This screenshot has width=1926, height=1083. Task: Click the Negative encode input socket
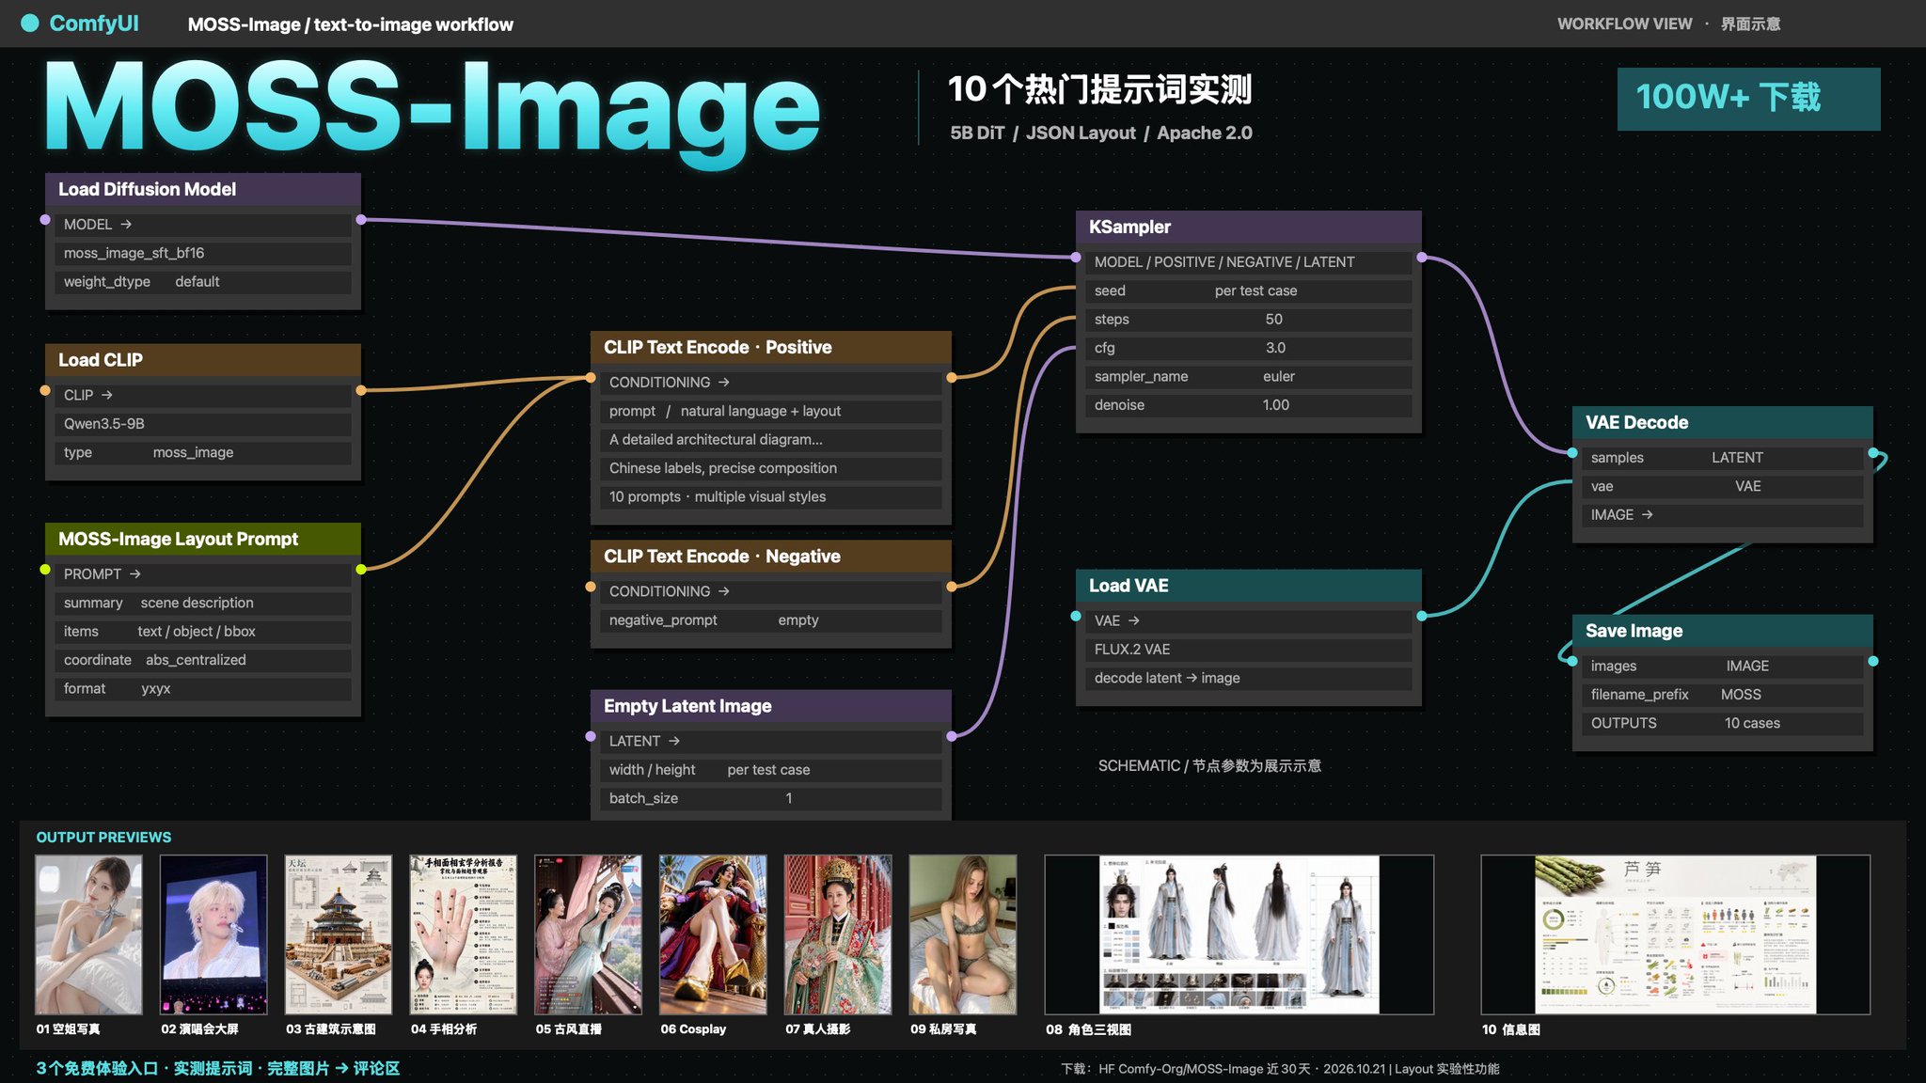[x=591, y=587]
